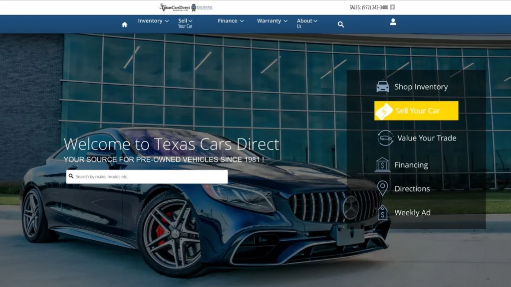Open the Financing link
The height and width of the screenshot is (287, 511).
411,165
